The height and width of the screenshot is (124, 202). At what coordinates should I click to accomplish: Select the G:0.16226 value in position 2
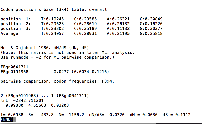pos(151,24)
